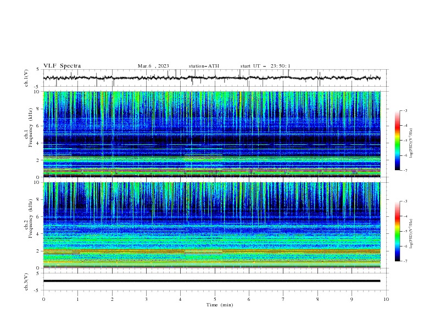Click the ch.2 "Frequency (kHz)" axis label
This screenshot has width=435, height=336.
(x=30, y=219)
